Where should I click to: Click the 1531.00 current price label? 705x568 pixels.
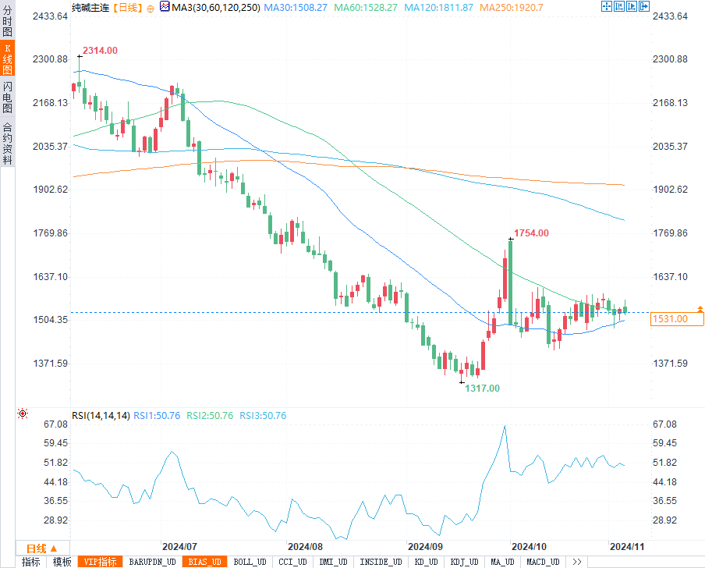(x=671, y=318)
